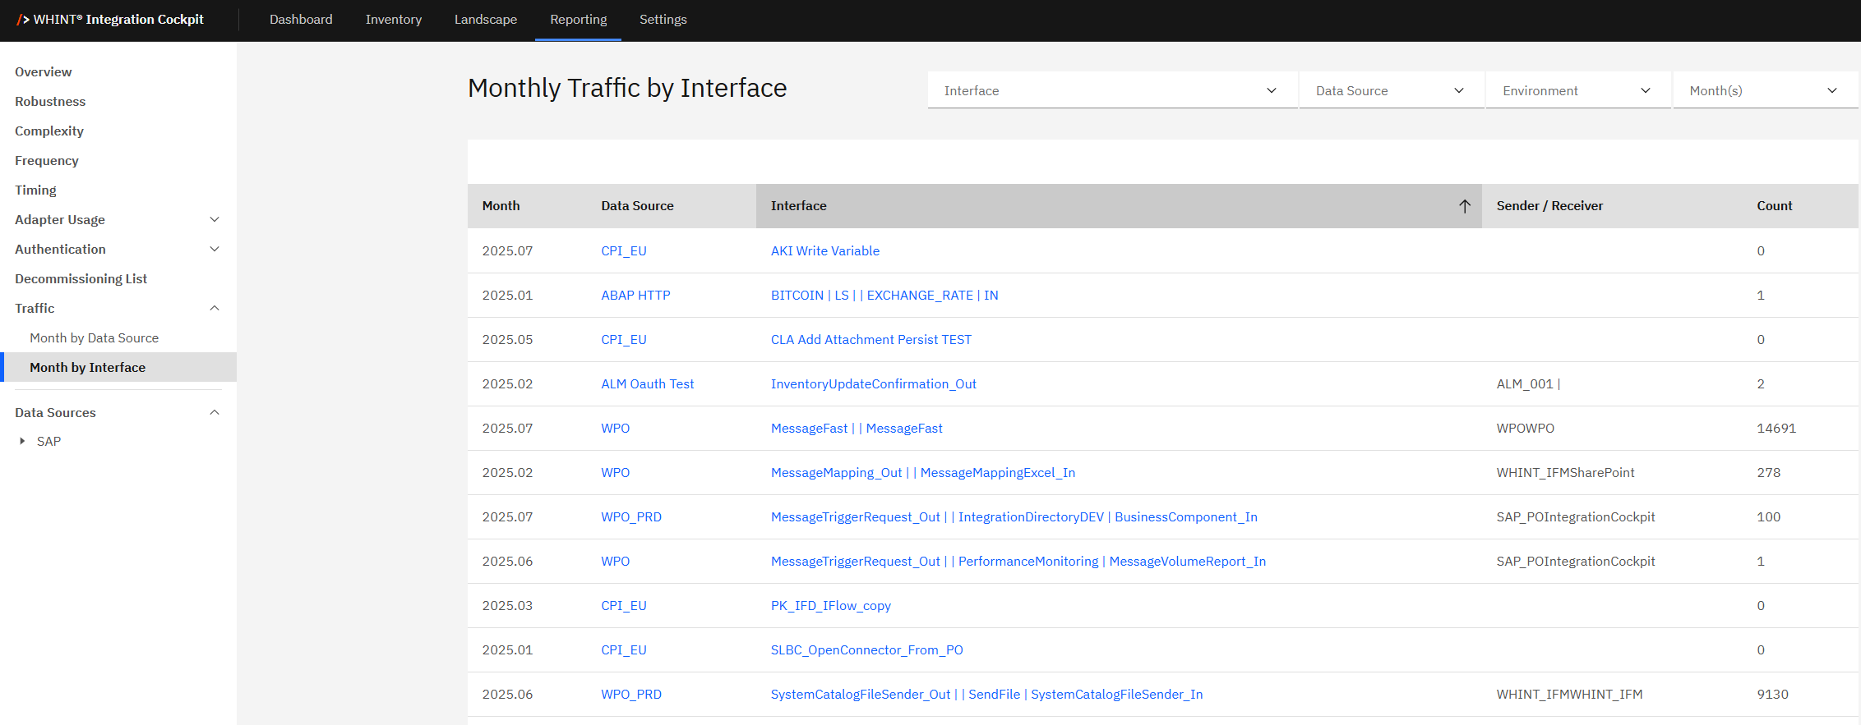
Task: Open the PK_IFD_IFlow_copy interface link
Action: tap(830, 606)
